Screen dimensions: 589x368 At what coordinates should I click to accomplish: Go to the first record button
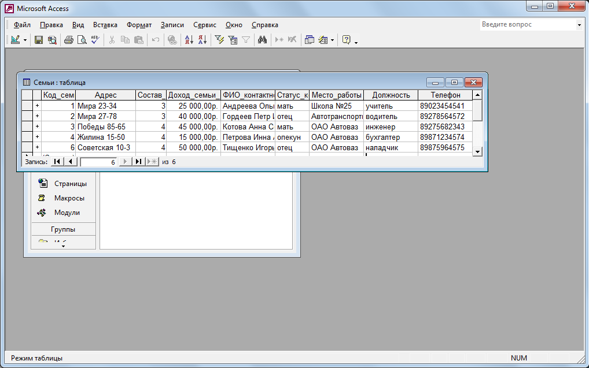click(x=57, y=162)
